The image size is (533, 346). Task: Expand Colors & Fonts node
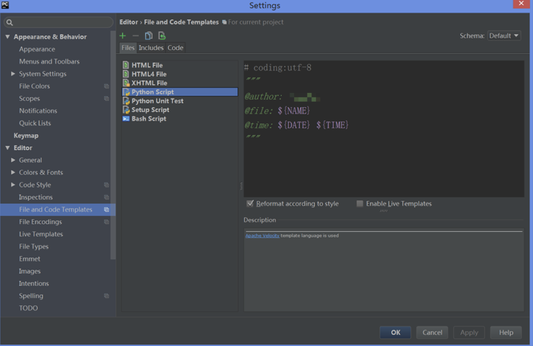[x=13, y=172]
